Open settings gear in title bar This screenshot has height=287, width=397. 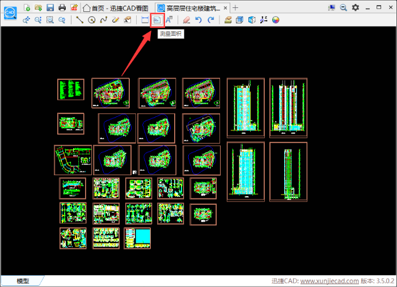pos(356,7)
